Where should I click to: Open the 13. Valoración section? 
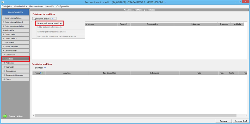(x=15, y=67)
